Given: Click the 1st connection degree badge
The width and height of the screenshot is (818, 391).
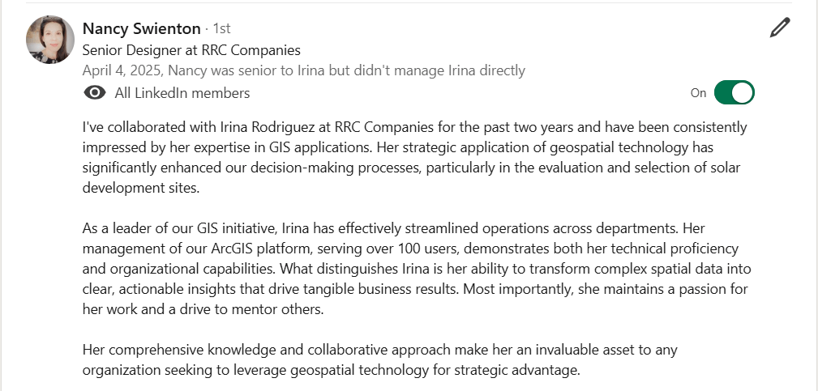Looking at the screenshot, I should 221,28.
